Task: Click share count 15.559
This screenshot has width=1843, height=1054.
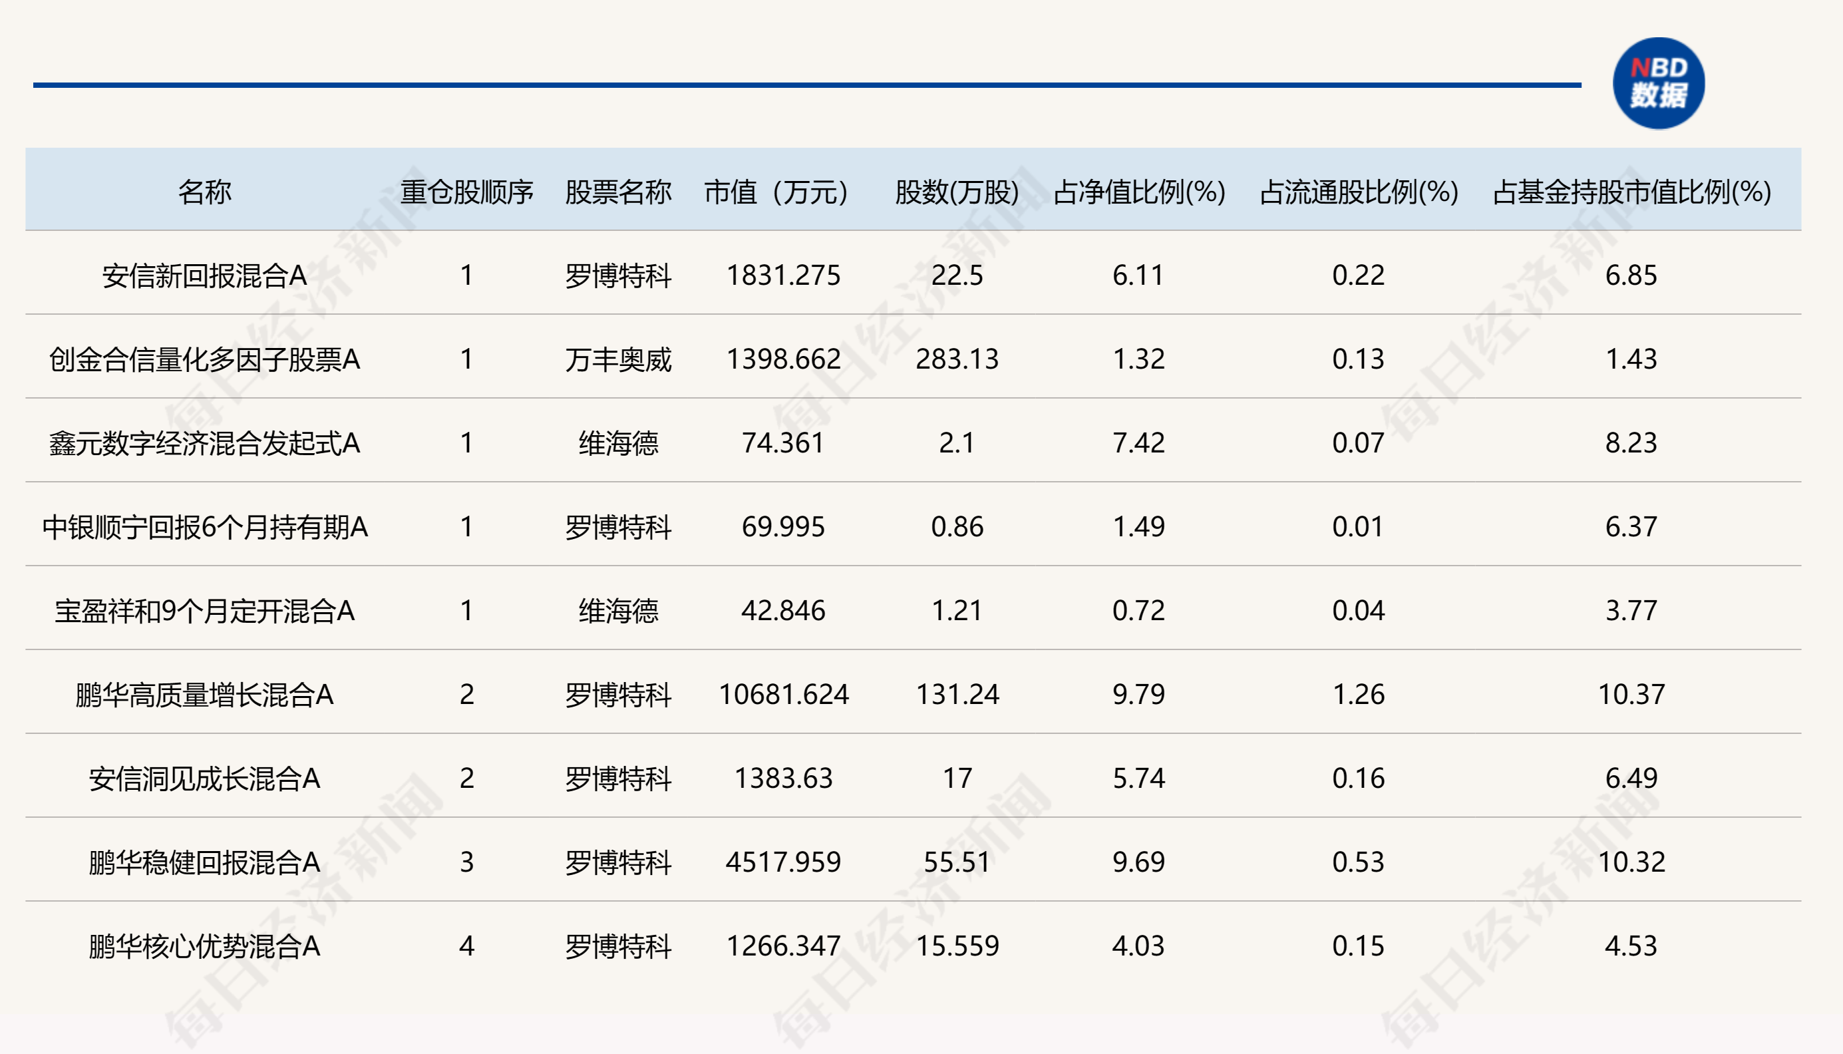Action: pos(957,946)
